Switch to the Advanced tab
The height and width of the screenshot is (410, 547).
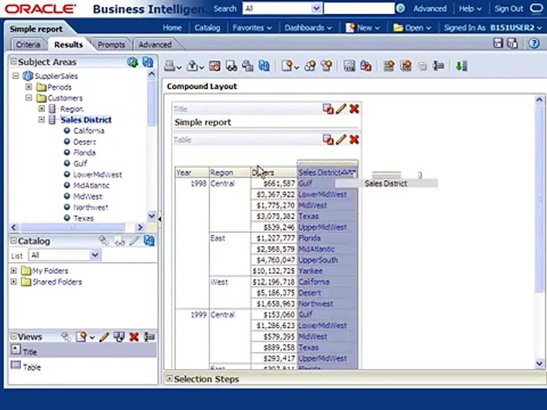click(155, 44)
